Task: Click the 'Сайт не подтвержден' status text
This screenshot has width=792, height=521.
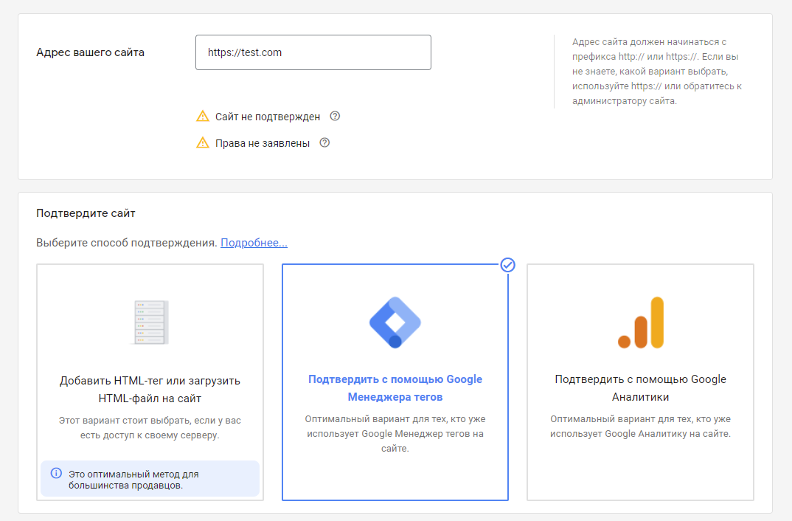Action: [x=268, y=117]
